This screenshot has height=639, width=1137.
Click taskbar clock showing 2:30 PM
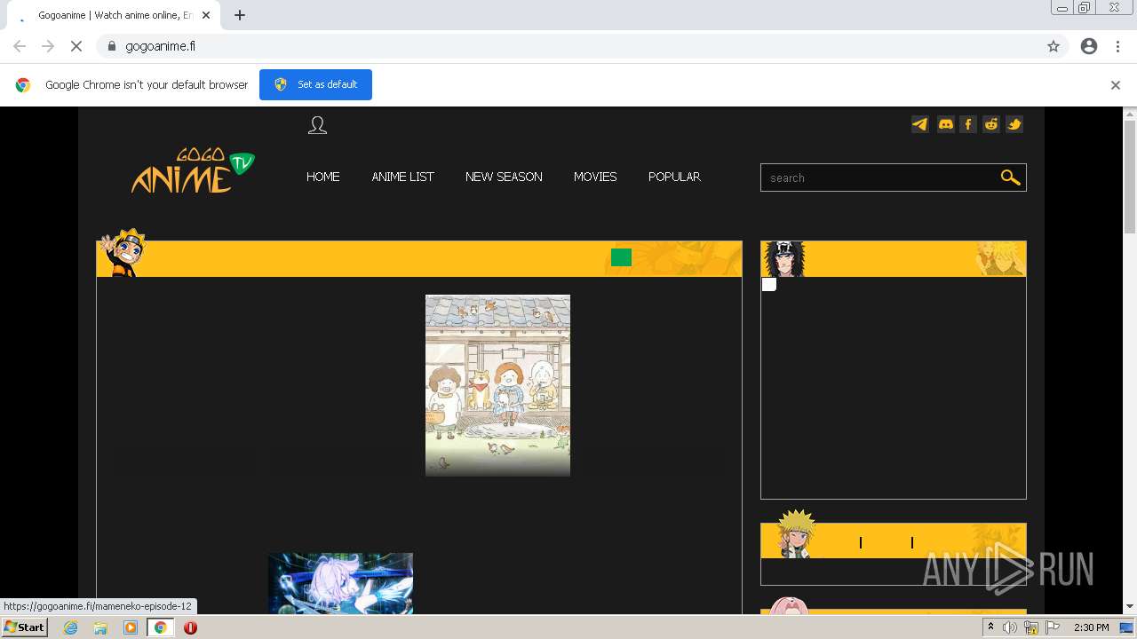click(x=1092, y=627)
